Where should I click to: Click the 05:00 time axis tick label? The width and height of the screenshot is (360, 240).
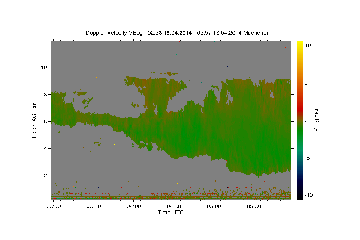pos(214,207)
